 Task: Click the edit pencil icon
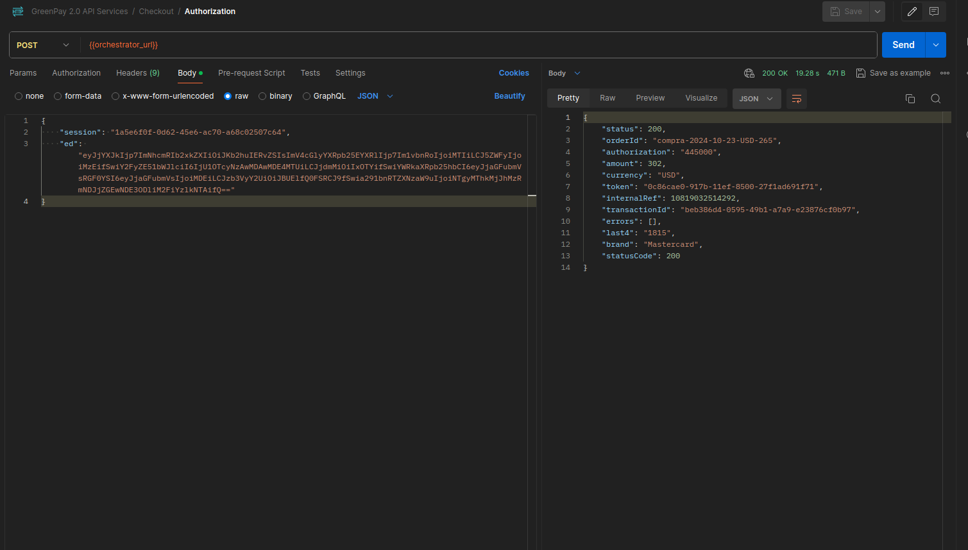[912, 12]
